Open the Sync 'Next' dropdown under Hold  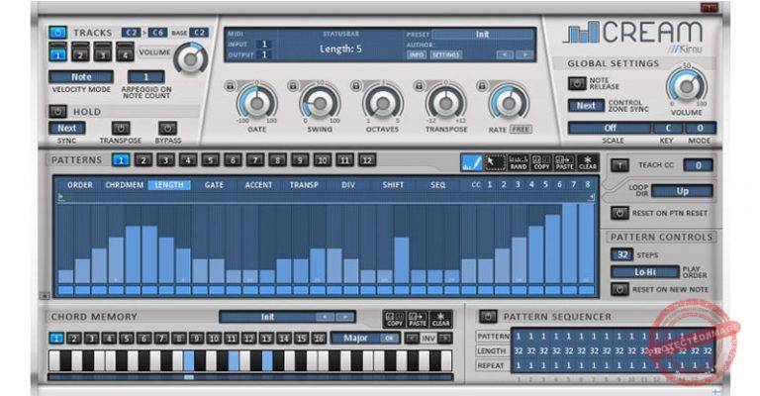[67, 128]
